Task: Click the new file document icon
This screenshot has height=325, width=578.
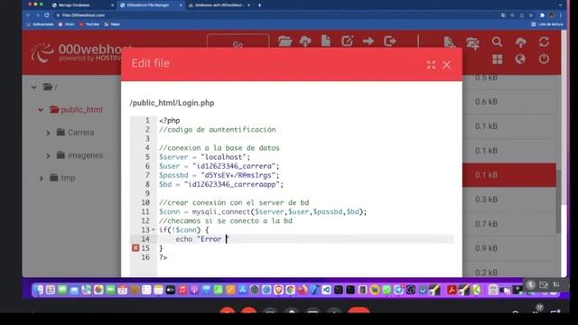Action: pos(326,41)
